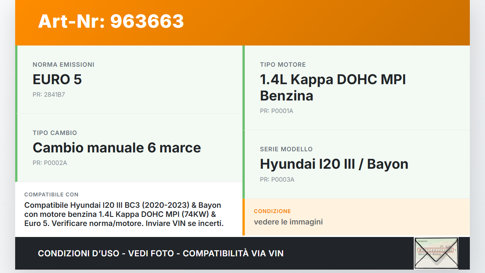
Task: Open the envelope VIN thumbnail image
Action: pos(436,253)
